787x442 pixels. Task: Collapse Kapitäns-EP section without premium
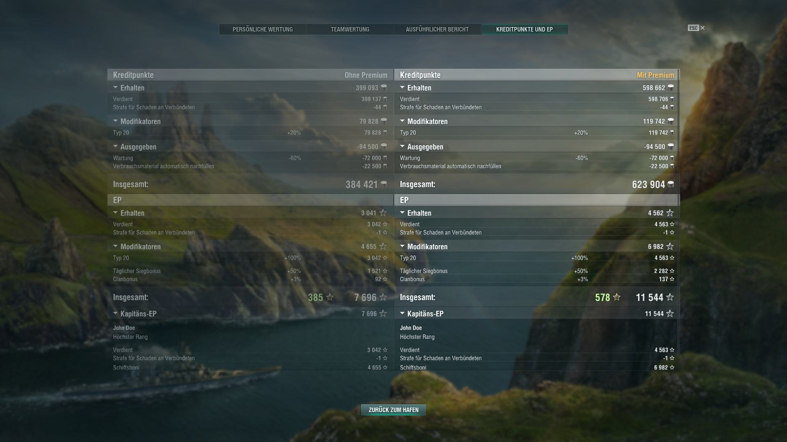115,313
